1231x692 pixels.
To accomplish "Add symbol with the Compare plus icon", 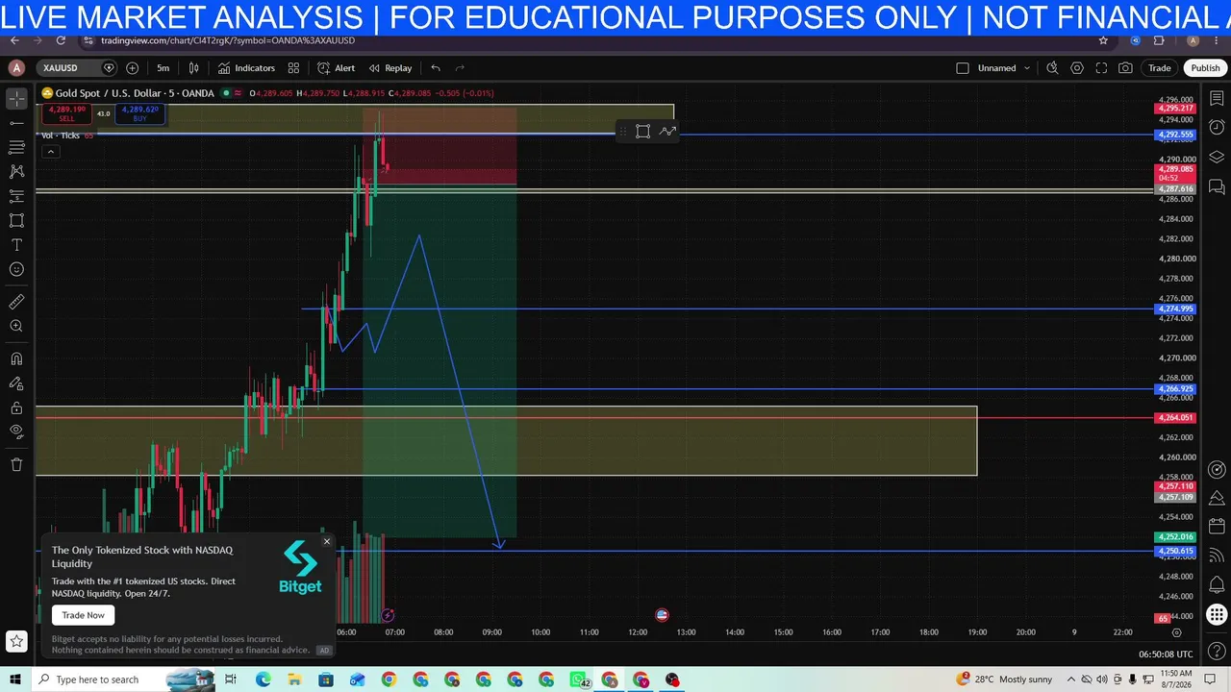I will (132, 68).
